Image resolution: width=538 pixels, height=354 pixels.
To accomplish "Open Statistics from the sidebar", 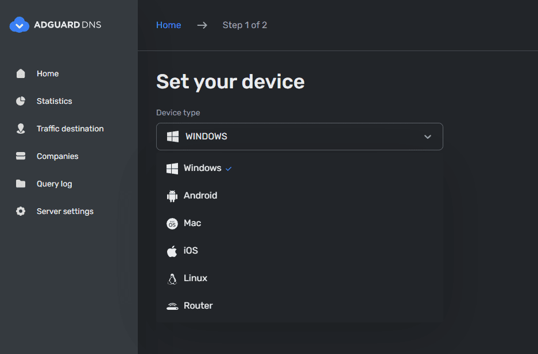I will click(54, 101).
